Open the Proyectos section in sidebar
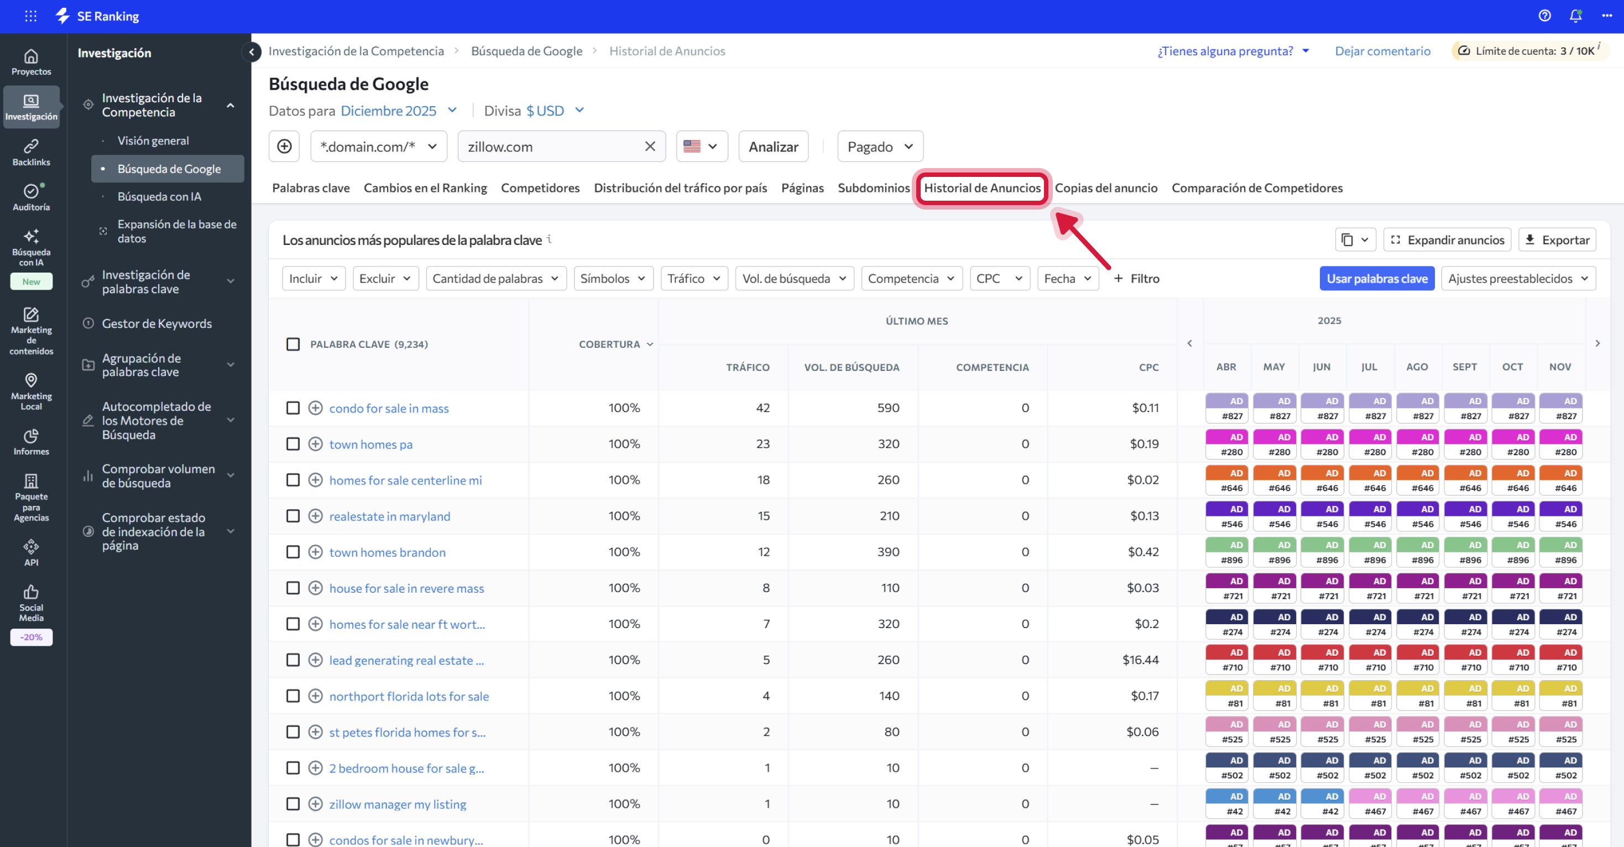Screen dimensions: 1624x847 31,61
